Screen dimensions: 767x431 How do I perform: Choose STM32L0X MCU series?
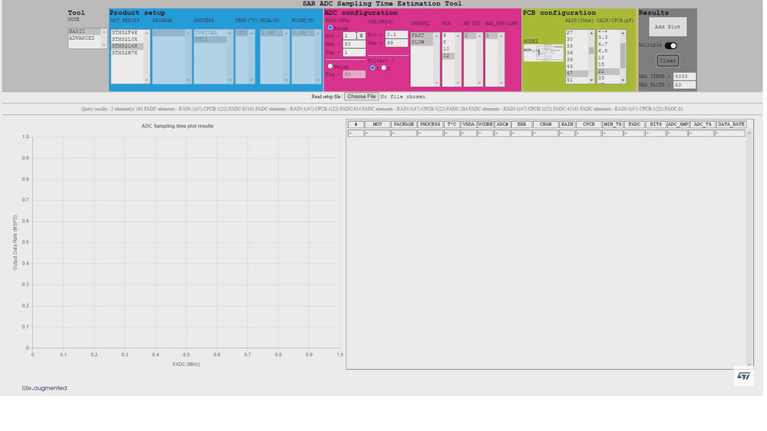pyautogui.click(x=127, y=40)
